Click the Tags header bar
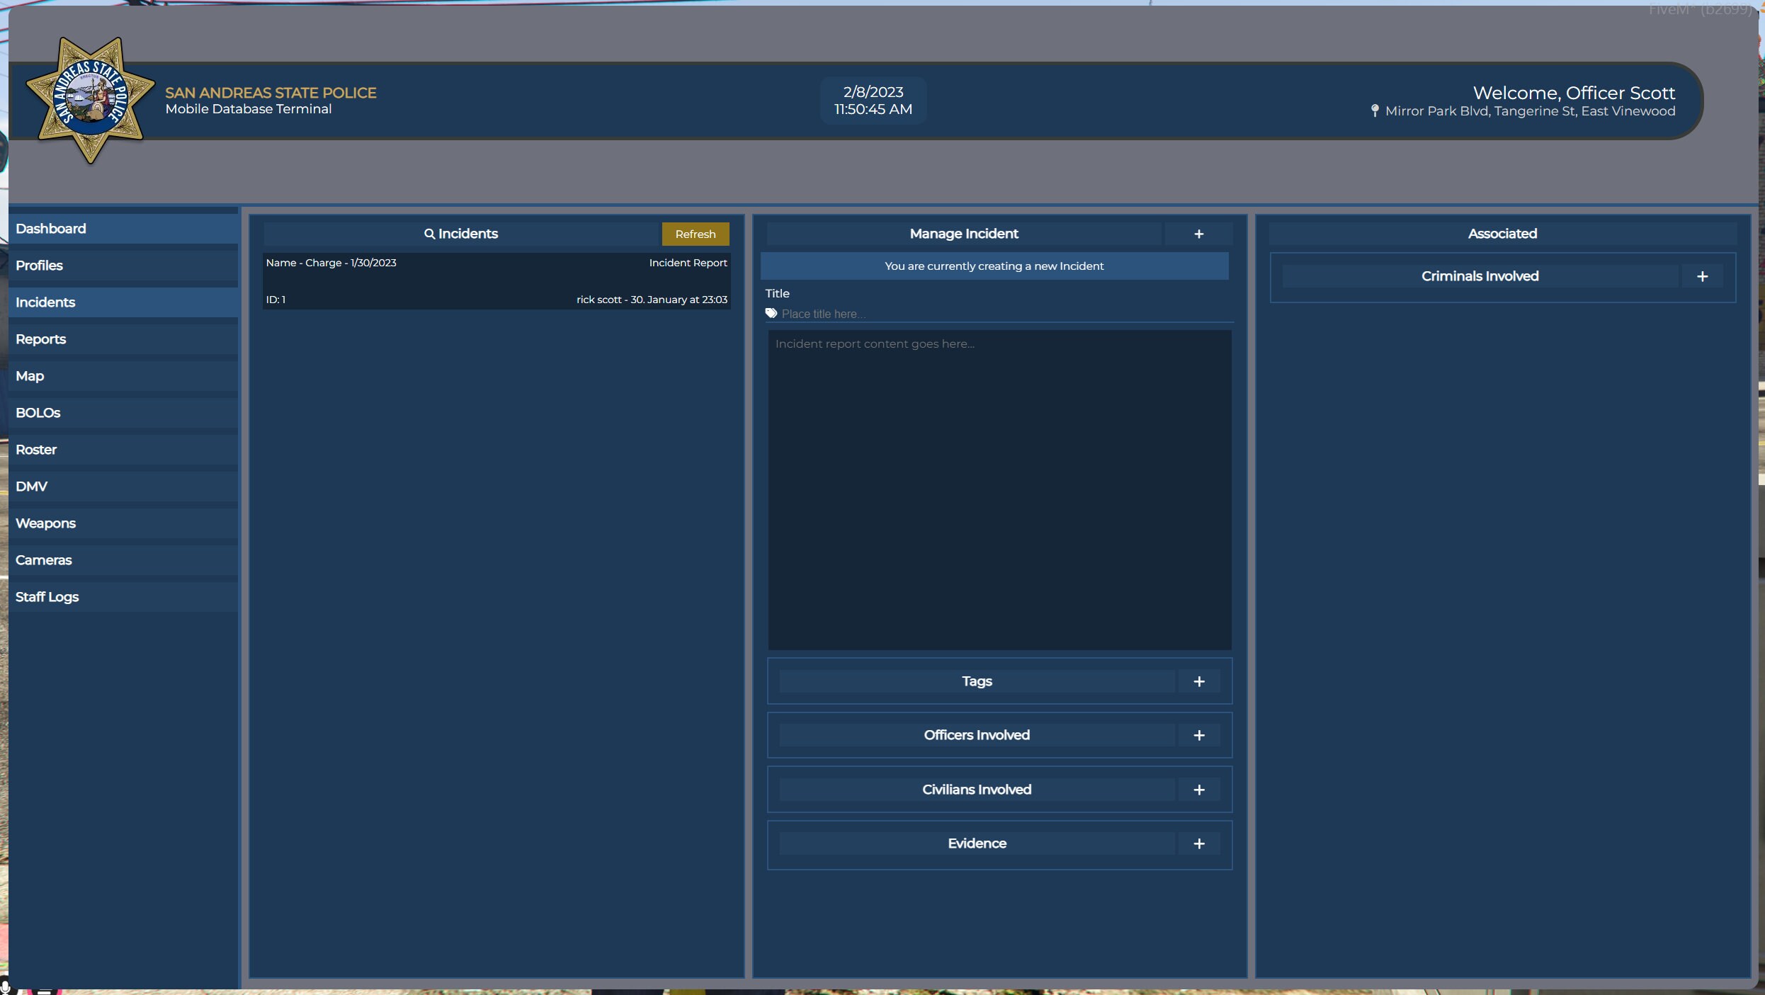This screenshot has width=1765, height=995. (977, 681)
